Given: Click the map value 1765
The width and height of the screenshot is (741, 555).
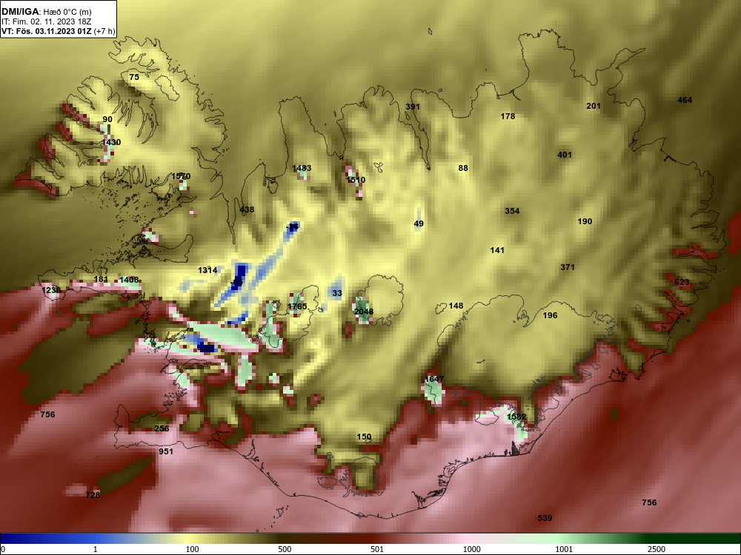Looking at the screenshot, I should (x=297, y=306).
